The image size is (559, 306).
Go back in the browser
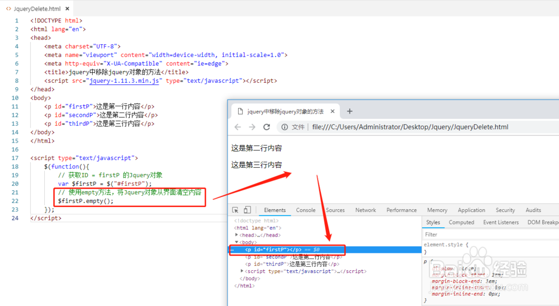(238, 127)
